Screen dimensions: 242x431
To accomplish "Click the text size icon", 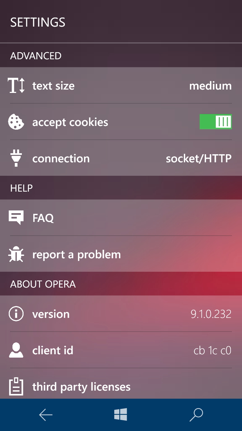I will tap(16, 86).
